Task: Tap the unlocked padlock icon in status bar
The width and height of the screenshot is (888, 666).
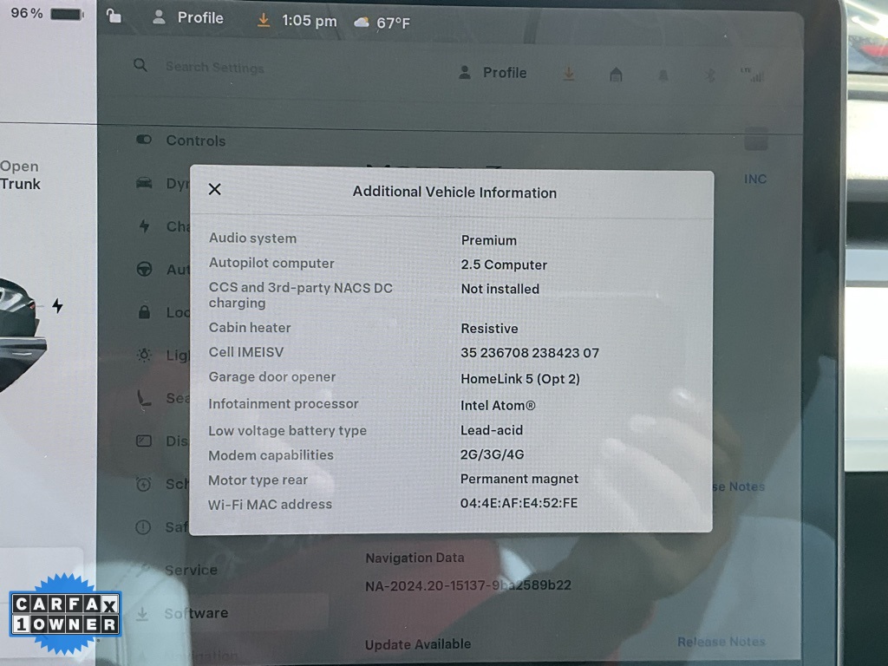Action: tap(114, 16)
